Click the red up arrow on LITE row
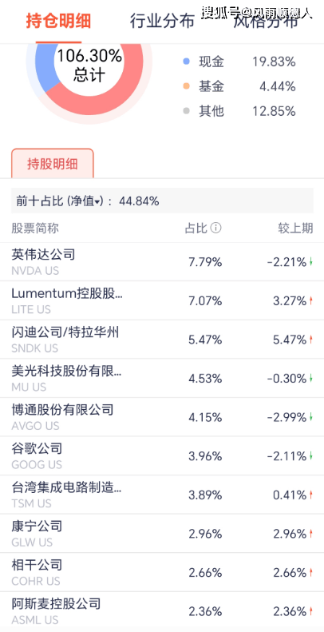 coord(311,301)
